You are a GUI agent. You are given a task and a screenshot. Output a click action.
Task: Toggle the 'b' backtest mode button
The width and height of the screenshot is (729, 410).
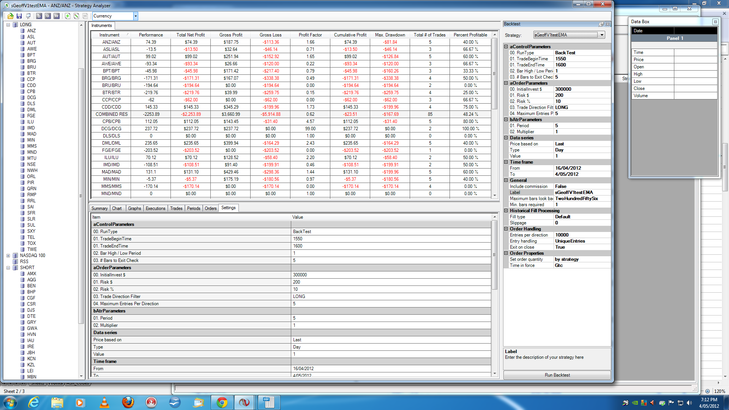[x=39, y=16]
